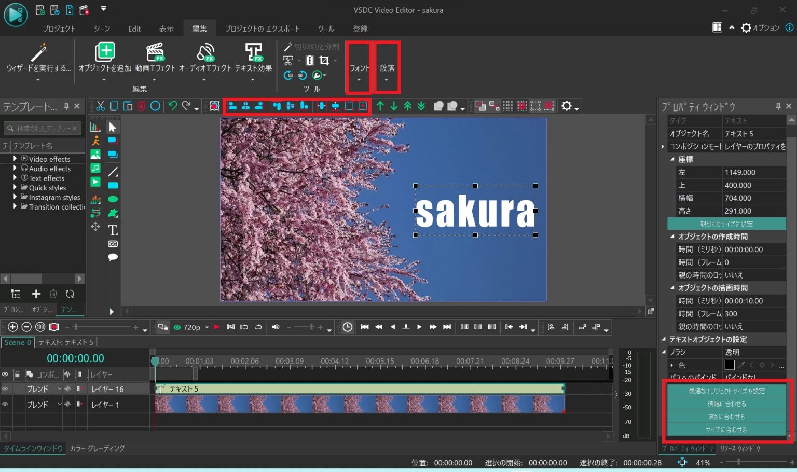Switch to the カラー グレーディング tab
This screenshot has height=472, width=797.
97,448
